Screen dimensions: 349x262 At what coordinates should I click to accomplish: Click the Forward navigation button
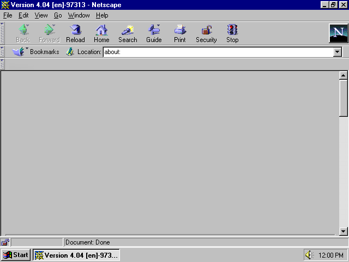[49, 33]
